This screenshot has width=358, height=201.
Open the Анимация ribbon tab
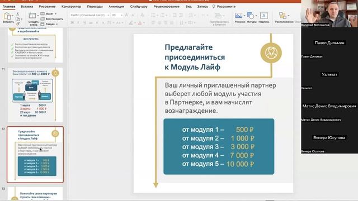pyautogui.click(x=116, y=7)
